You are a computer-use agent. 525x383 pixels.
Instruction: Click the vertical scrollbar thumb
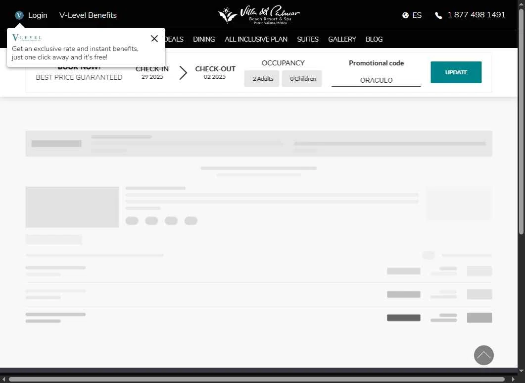522,121
